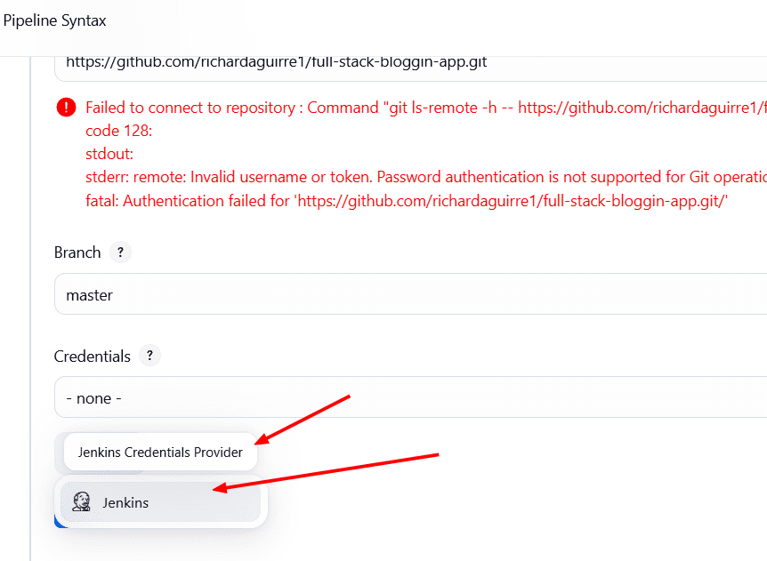Screen dimensions: 767x561
Task: Expand the Credentials dropdown showing none
Action: [x=410, y=397]
